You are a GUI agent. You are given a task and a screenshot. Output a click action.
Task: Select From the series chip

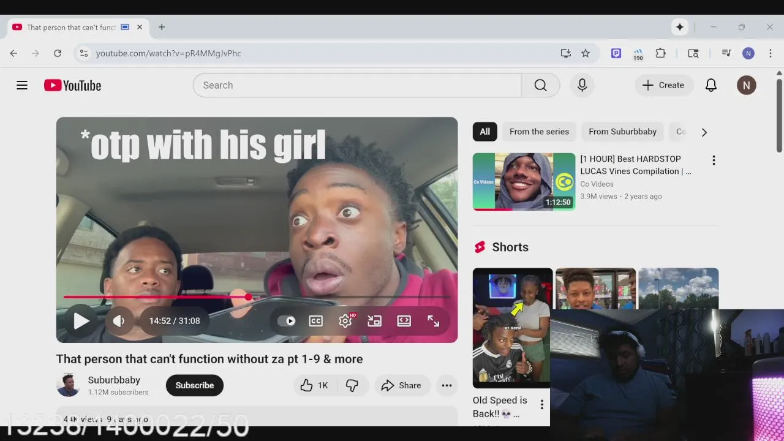pyautogui.click(x=539, y=132)
